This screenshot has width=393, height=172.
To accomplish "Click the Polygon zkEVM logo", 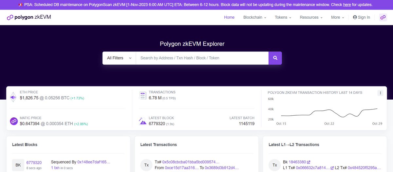I will [x=29, y=17].
